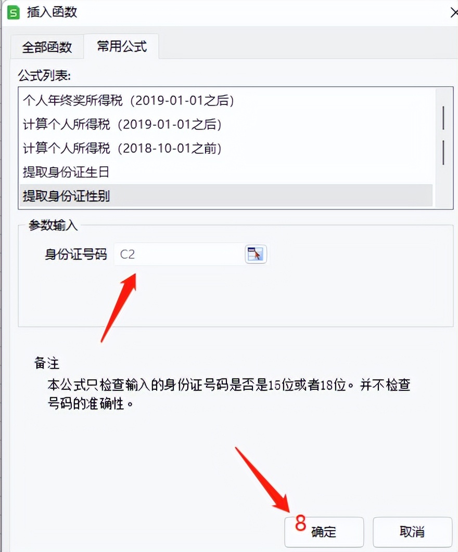Click the lower part of list scrollbar
458x552 pixels.
[443, 187]
